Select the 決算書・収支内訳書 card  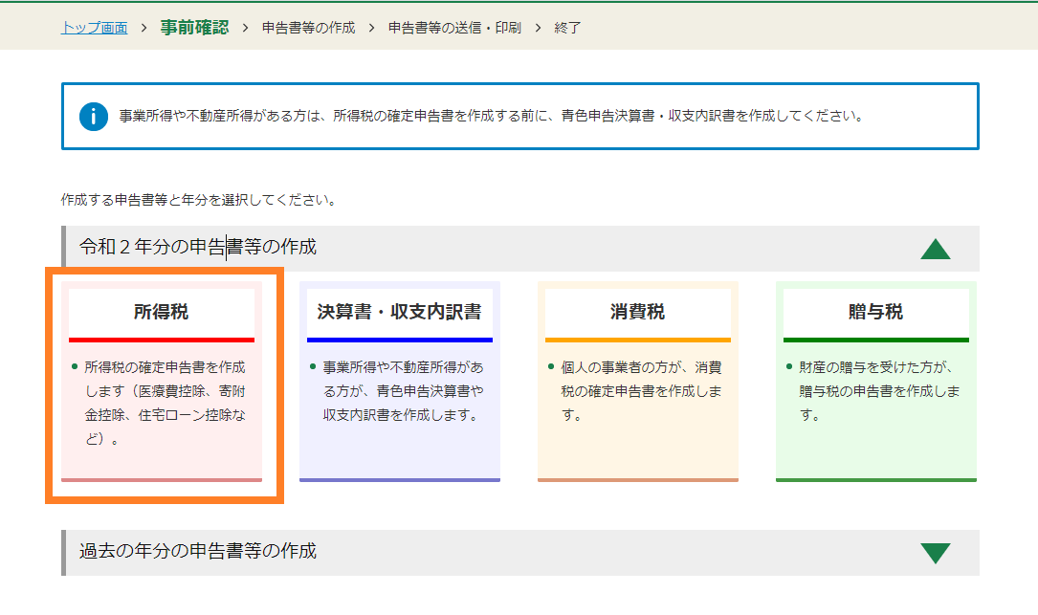[x=400, y=382]
